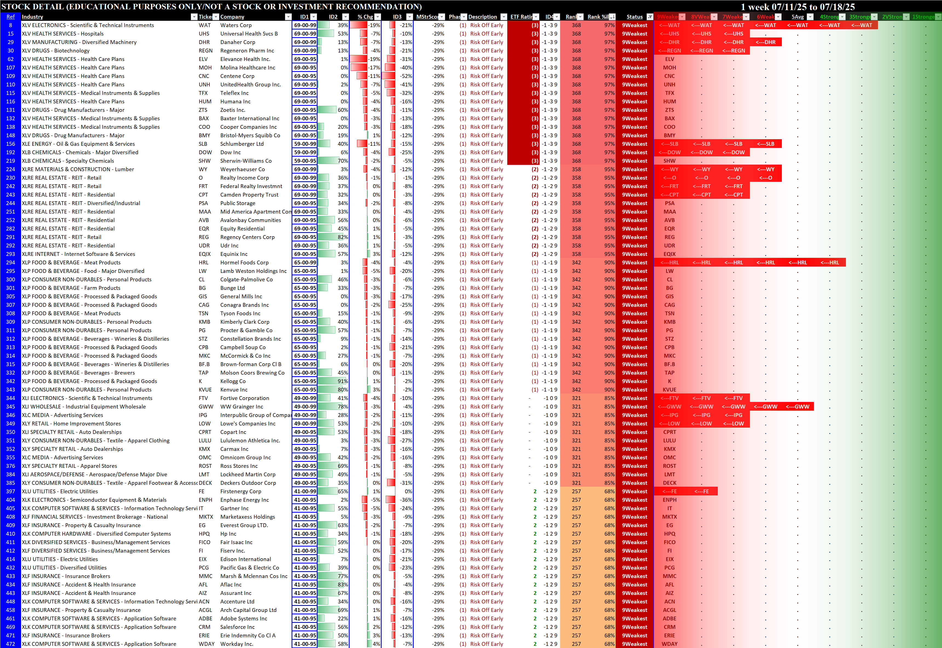942x648 pixels.
Task: Click the Rank %ile sorted-descending filter icon
Action: coord(612,17)
